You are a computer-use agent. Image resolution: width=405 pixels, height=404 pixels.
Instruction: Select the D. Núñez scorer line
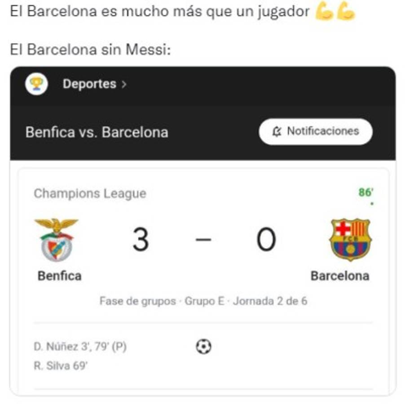click(80, 347)
